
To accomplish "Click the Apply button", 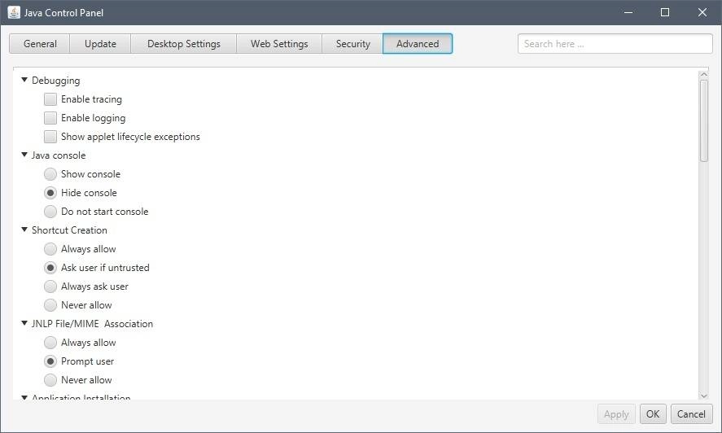I will [x=616, y=414].
